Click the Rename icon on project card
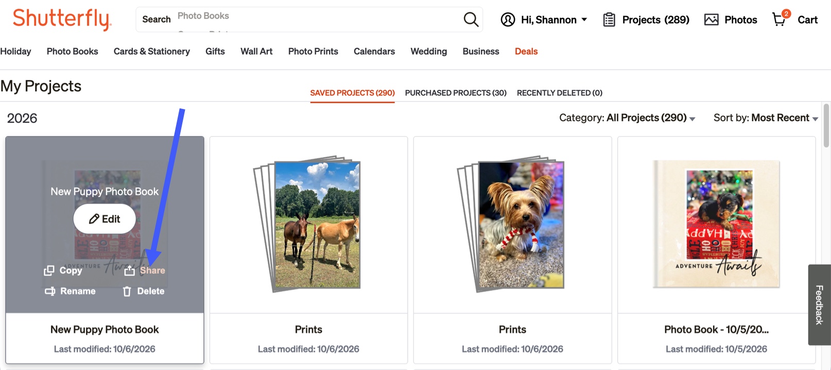 click(50, 291)
